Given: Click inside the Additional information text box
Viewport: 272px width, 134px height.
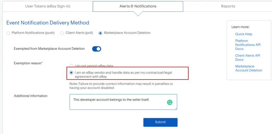Looking at the screenshot, I should pos(117,104).
